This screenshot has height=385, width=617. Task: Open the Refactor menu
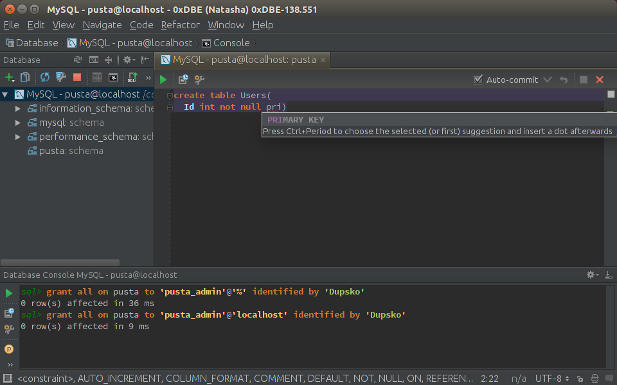[x=180, y=25]
